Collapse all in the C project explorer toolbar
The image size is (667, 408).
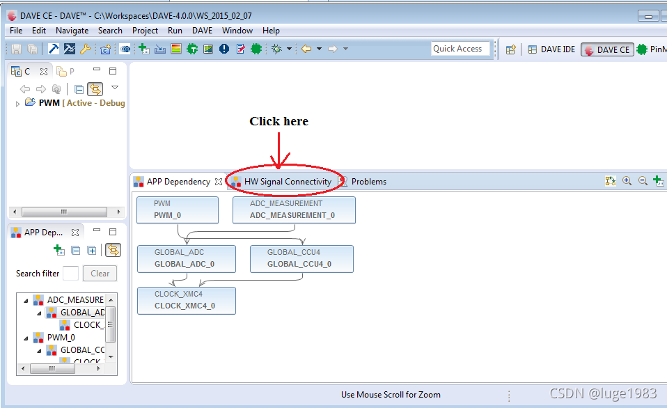click(x=79, y=89)
